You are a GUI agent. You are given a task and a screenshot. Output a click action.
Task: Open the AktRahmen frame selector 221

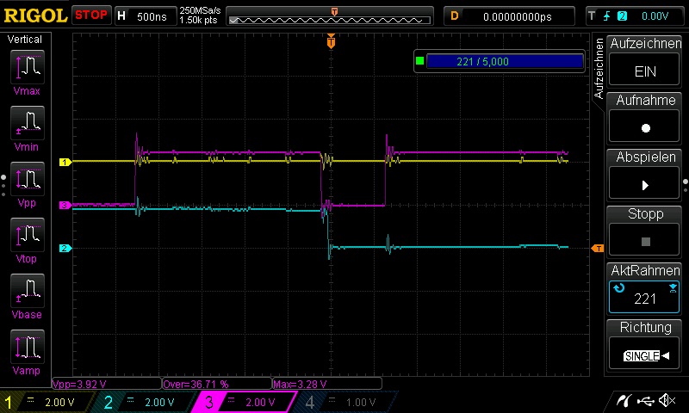coord(645,290)
